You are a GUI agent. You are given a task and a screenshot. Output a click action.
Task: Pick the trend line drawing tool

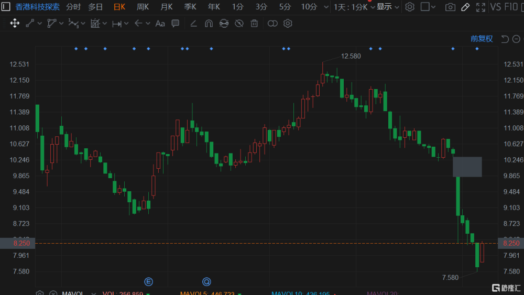pos(30,24)
